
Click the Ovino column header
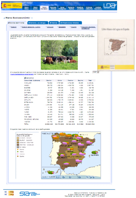point(60,80)
